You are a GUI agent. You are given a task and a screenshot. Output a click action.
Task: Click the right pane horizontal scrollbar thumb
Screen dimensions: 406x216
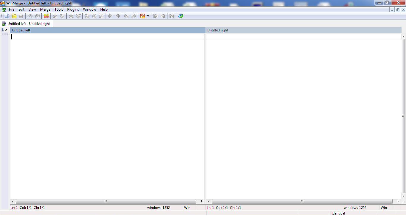pyautogui.click(x=302, y=201)
